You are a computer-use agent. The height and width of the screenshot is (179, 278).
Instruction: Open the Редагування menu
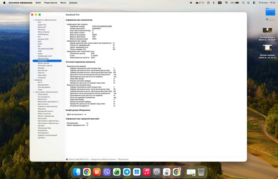click(51, 3)
